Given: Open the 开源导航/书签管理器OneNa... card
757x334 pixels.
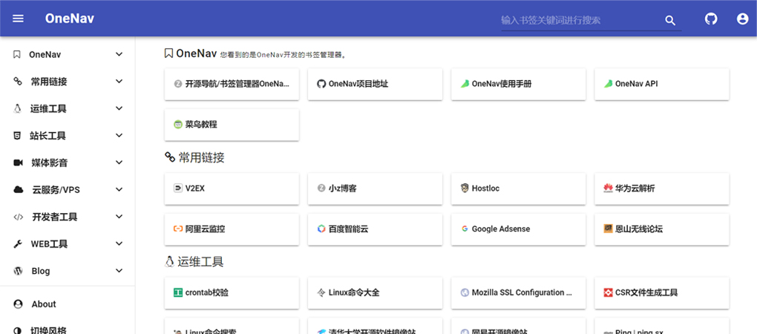Looking at the screenshot, I should pos(232,84).
